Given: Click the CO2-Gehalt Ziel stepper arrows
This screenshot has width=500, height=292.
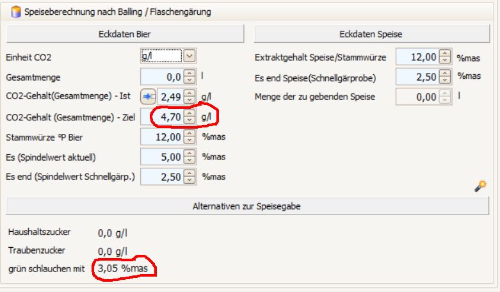Looking at the screenshot, I should (190, 117).
